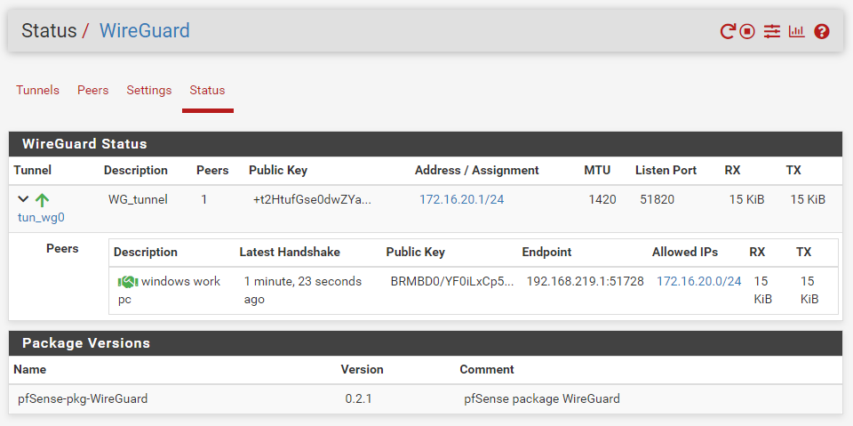Image resolution: width=853 pixels, height=426 pixels.
Task: Click pfSense-pkg-WireGuard package name
Action: [83, 398]
